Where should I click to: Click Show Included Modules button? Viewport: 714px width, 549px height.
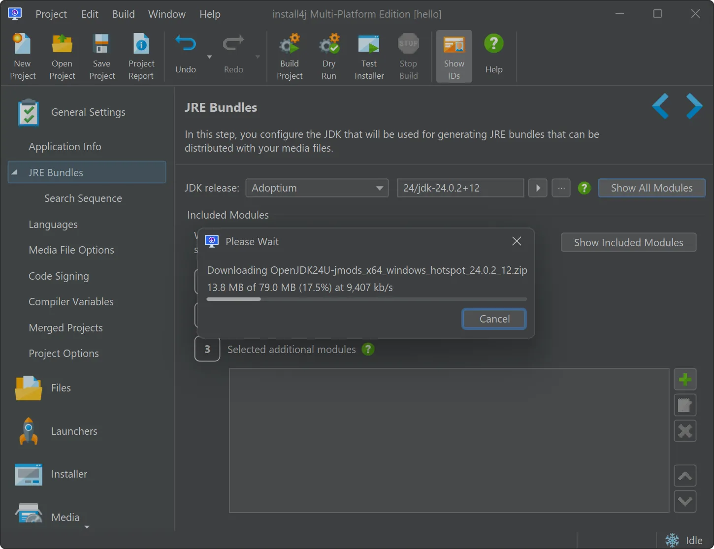pos(628,243)
